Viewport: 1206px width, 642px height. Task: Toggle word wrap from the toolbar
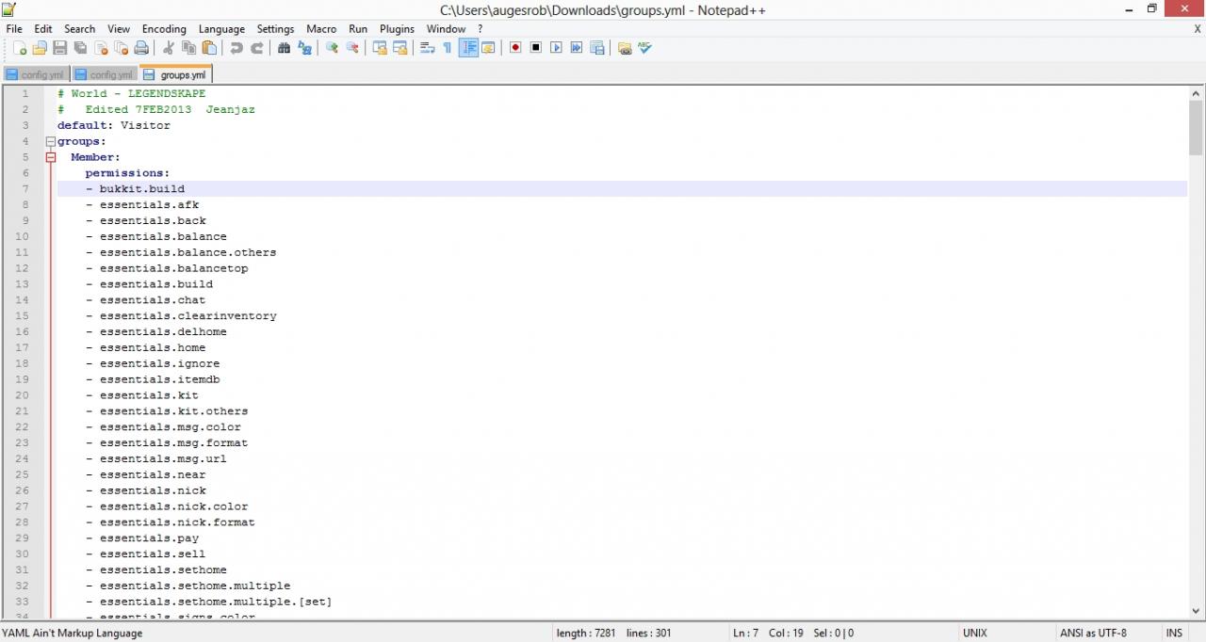pos(427,48)
